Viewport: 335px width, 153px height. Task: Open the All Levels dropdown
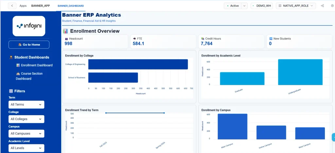(26, 148)
